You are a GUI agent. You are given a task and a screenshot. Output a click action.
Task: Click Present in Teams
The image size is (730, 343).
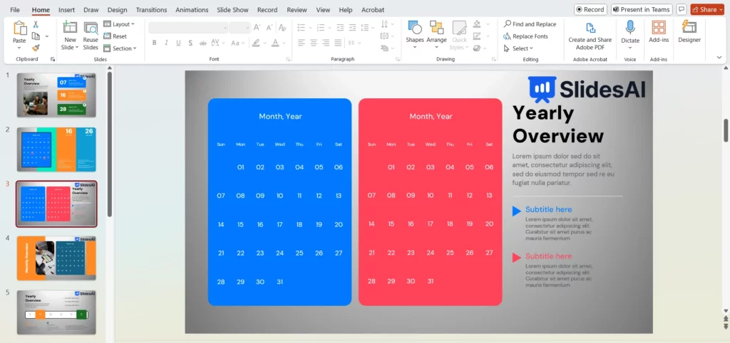tap(642, 9)
